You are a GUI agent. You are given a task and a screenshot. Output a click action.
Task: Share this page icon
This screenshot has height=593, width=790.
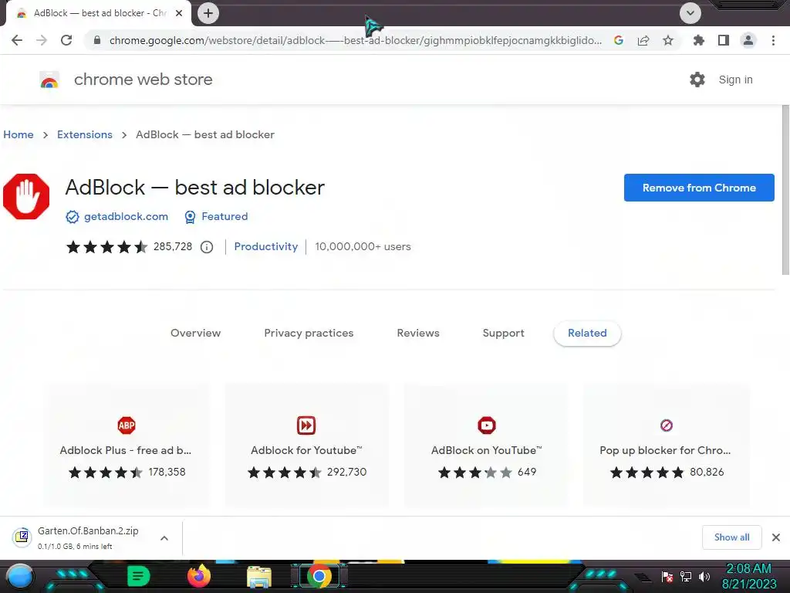coord(643,40)
